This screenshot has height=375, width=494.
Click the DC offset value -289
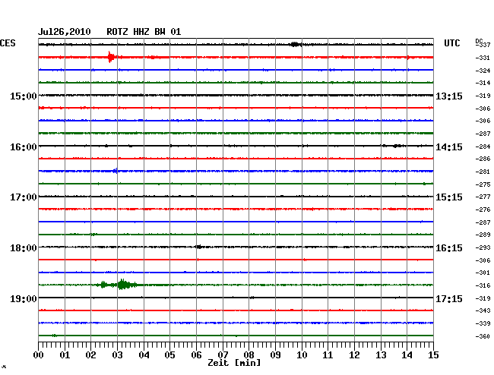[x=483, y=235]
